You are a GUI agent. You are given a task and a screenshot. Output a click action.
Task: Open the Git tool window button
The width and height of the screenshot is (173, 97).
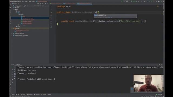13,94
